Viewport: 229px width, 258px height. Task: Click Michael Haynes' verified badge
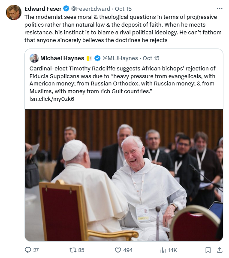(x=97, y=58)
